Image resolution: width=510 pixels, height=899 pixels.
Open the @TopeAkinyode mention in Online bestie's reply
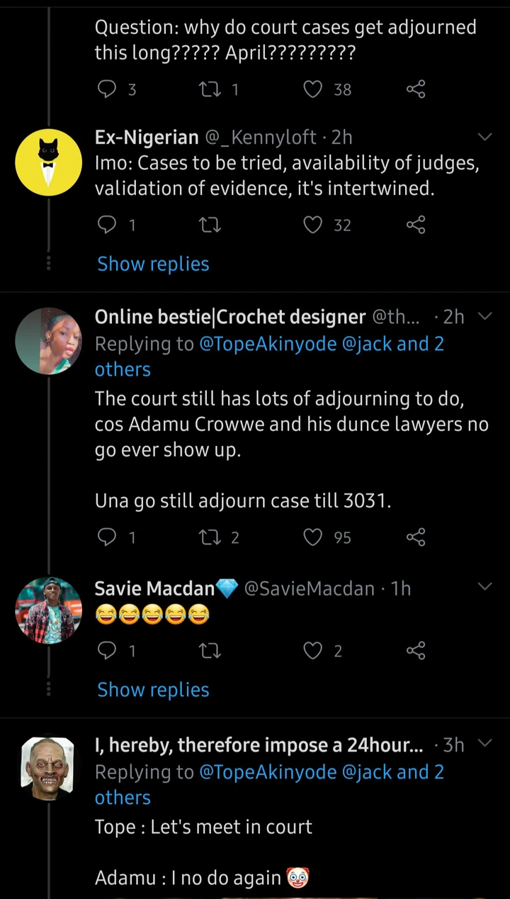coord(267,344)
